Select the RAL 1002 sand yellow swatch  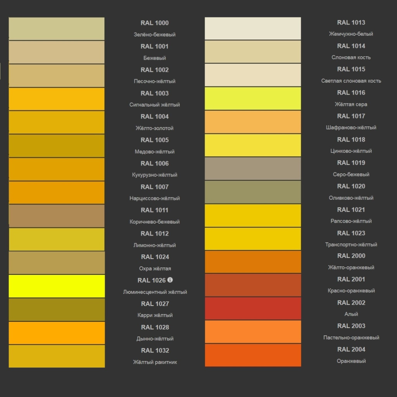[x=57, y=76]
